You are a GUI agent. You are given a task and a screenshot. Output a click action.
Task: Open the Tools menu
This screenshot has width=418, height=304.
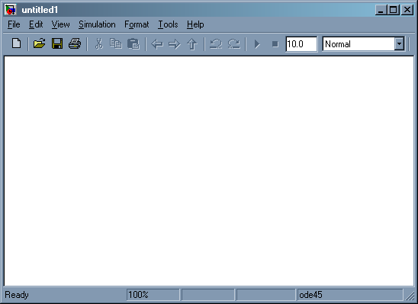pyautogui.click(x=168, y=24)
